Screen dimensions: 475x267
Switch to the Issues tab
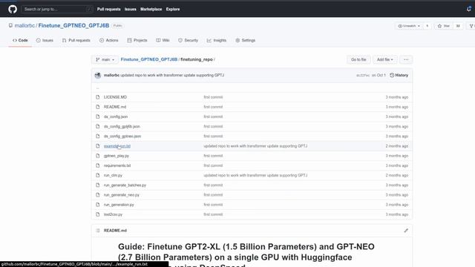[45, 40]
